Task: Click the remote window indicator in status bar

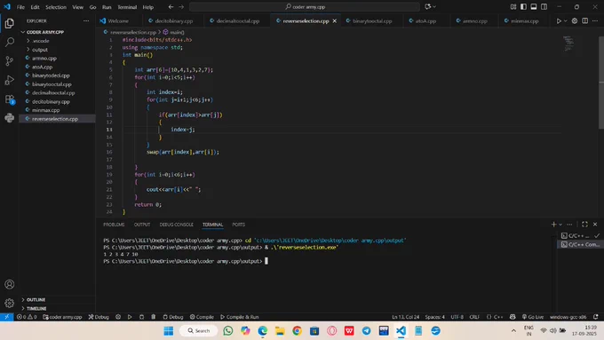Action: (x=6, y=317)
